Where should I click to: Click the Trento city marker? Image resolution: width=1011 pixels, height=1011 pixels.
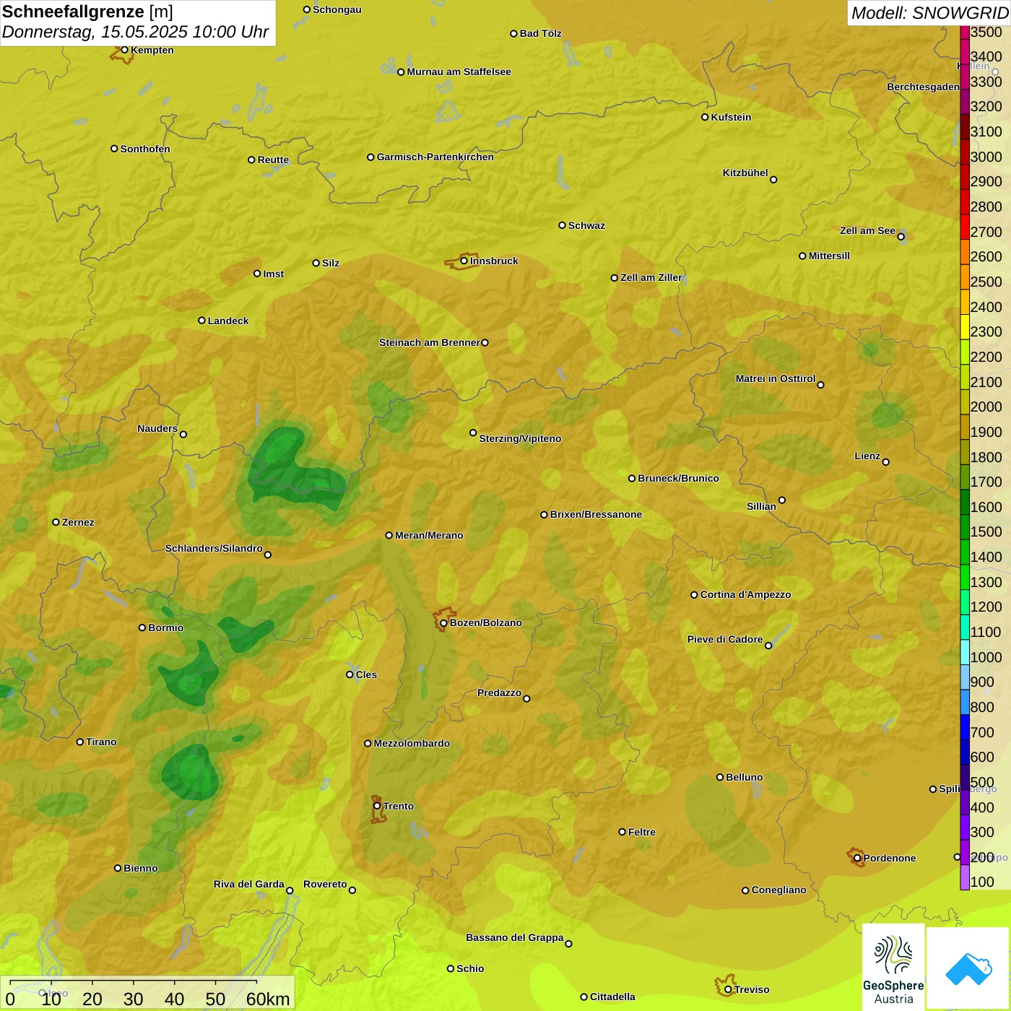(x=377, y=806)
